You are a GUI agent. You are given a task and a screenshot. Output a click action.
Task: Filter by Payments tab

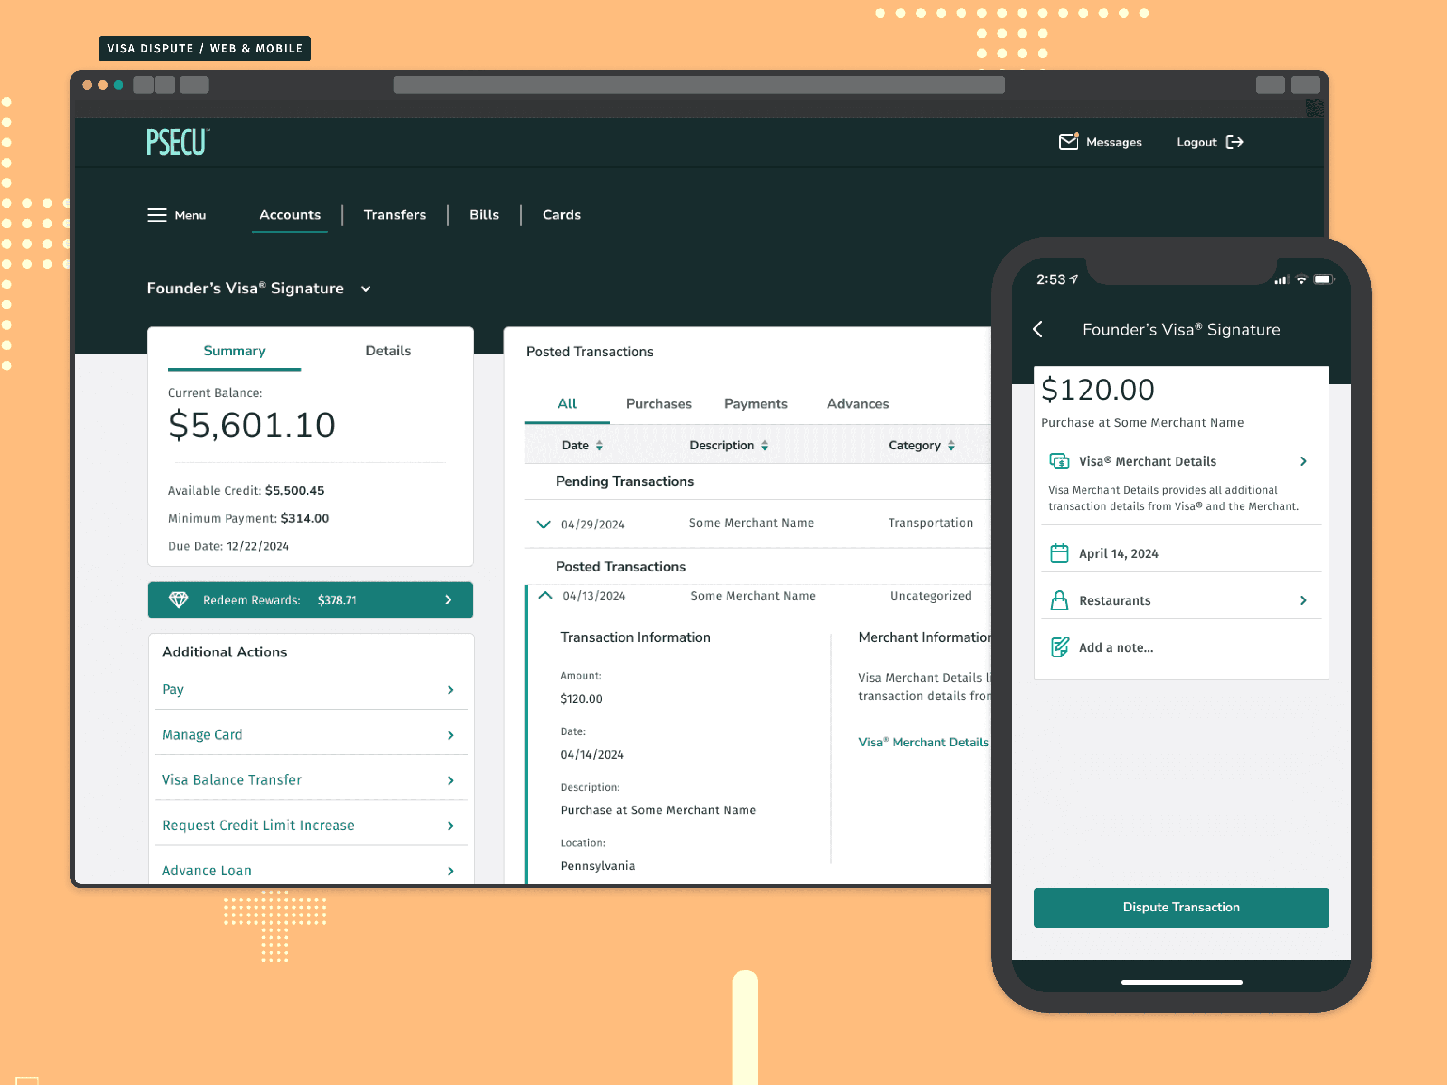(x=756, y=404)
